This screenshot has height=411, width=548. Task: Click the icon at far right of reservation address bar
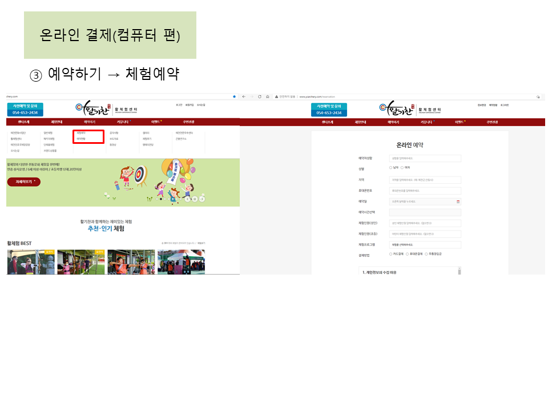point(538,97)
